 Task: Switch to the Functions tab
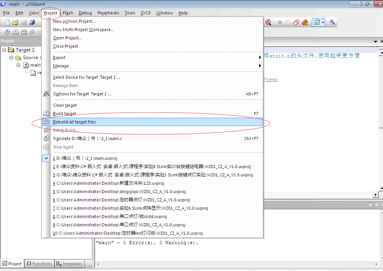point(39,264)
